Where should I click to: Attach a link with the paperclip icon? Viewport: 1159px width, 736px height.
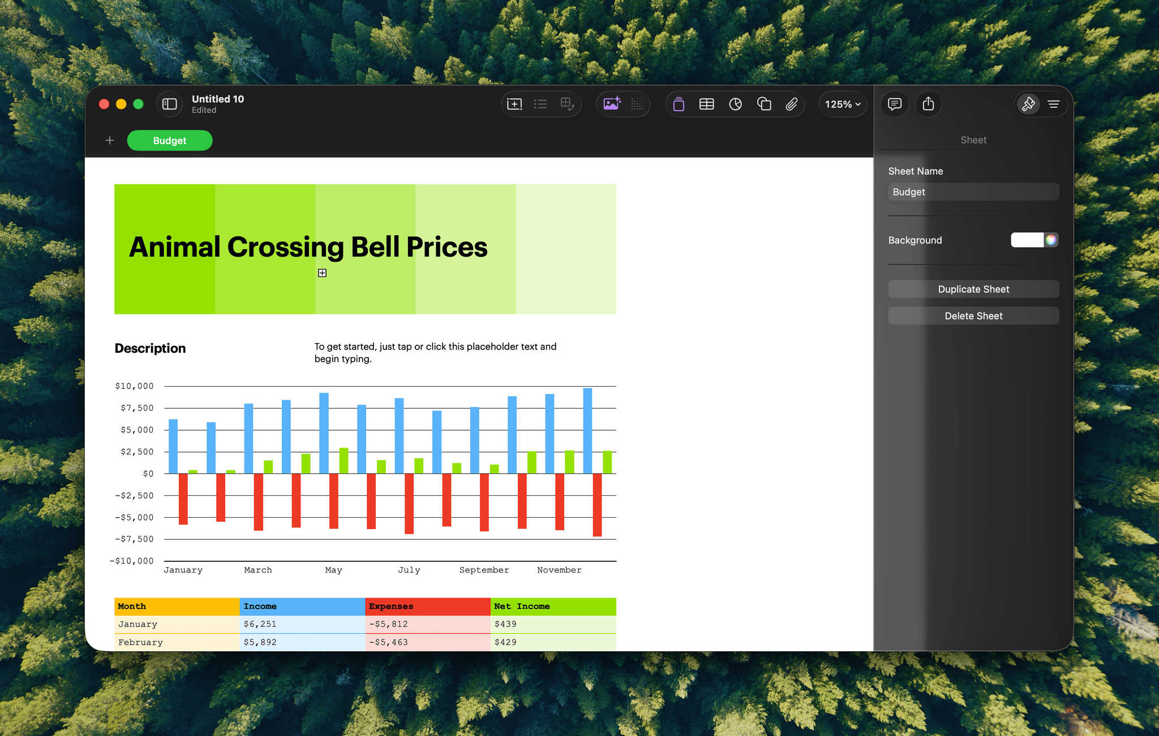pos(792,104)
